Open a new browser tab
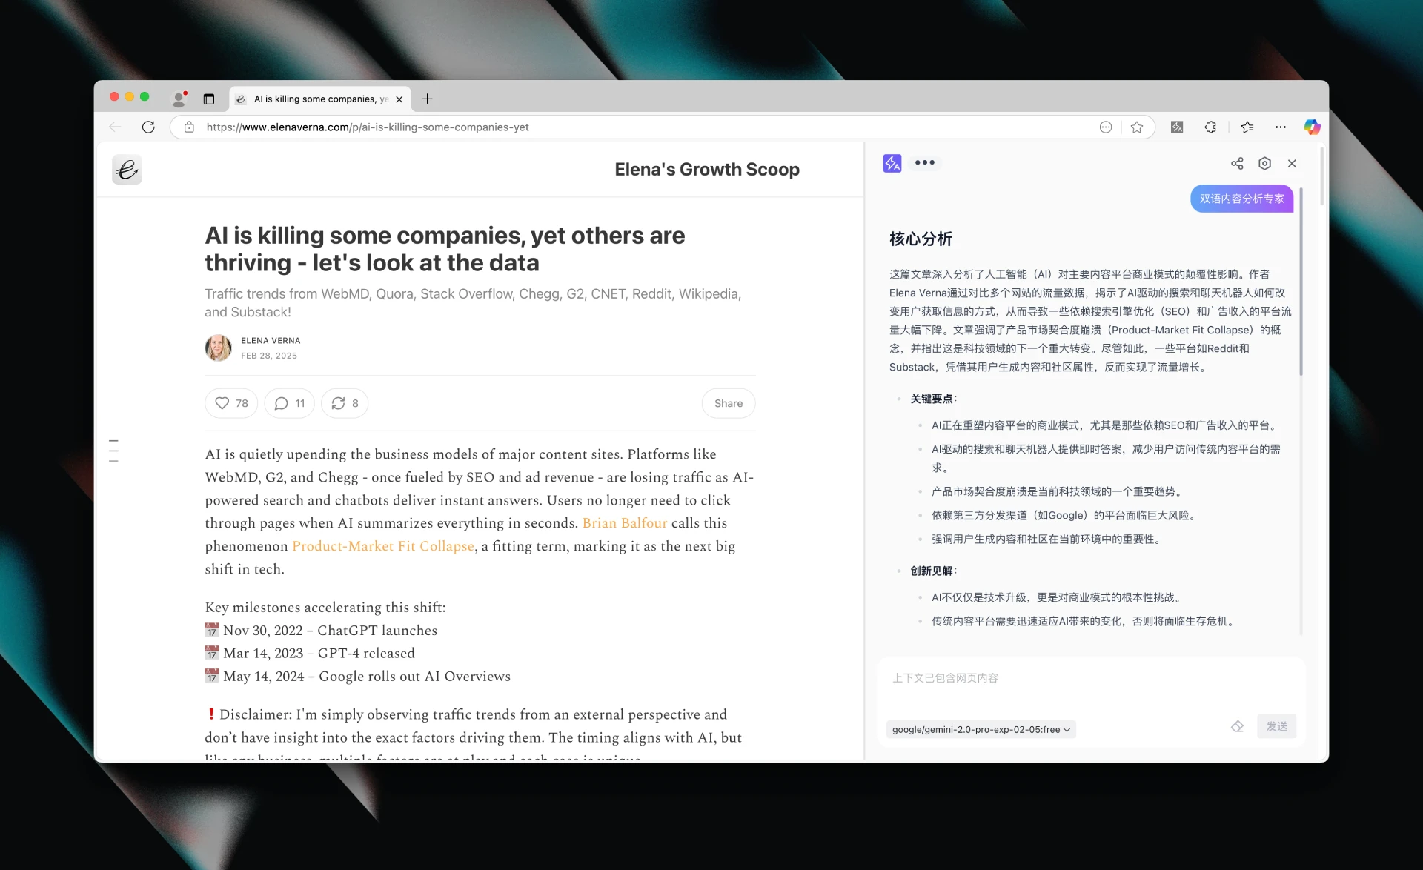Screen dimensions: 1423x870 427,99
